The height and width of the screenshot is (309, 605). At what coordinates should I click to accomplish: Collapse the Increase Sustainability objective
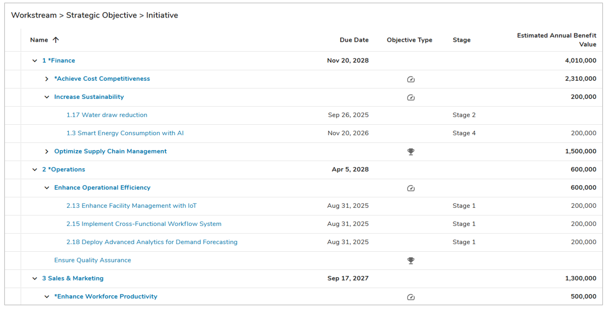click(47, 97)
